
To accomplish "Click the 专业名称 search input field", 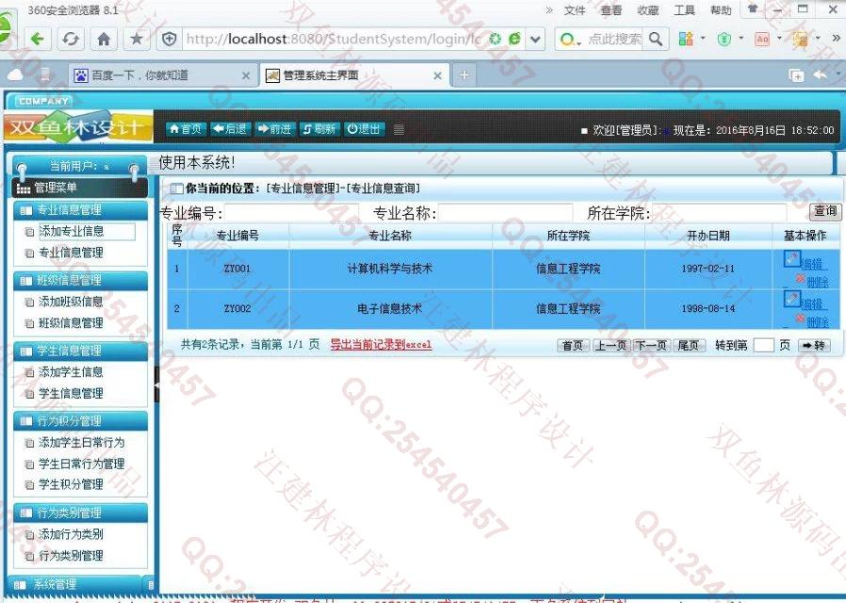I will coord(505,213).
